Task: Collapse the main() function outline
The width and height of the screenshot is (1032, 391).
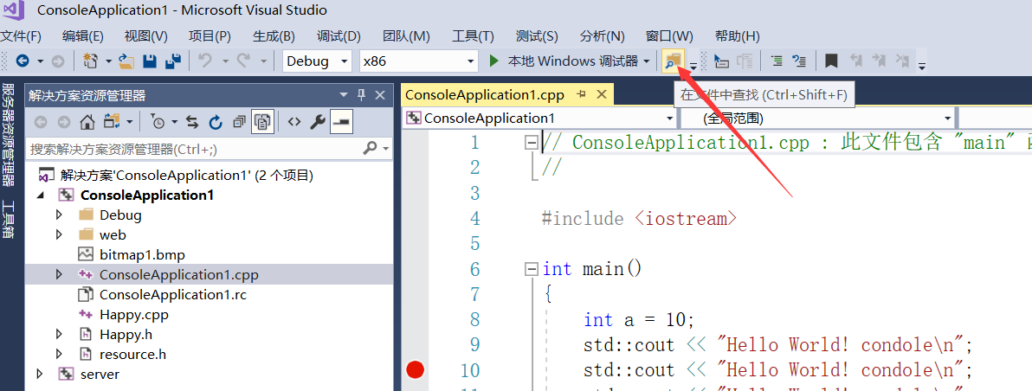Action: click(x=531, y=269)
